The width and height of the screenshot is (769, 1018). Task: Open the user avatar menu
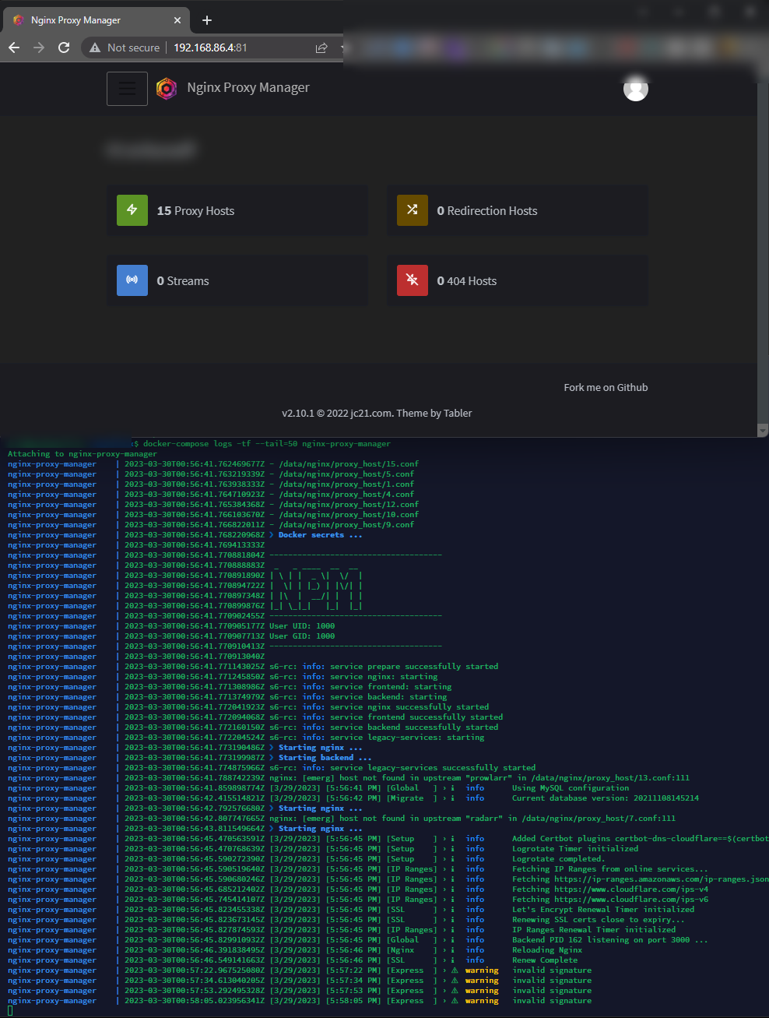pos(635,88)
